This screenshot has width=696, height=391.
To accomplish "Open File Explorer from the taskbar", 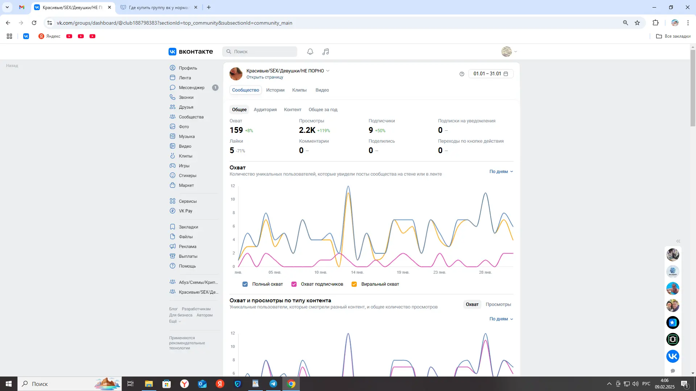I will tap(149, 384).
